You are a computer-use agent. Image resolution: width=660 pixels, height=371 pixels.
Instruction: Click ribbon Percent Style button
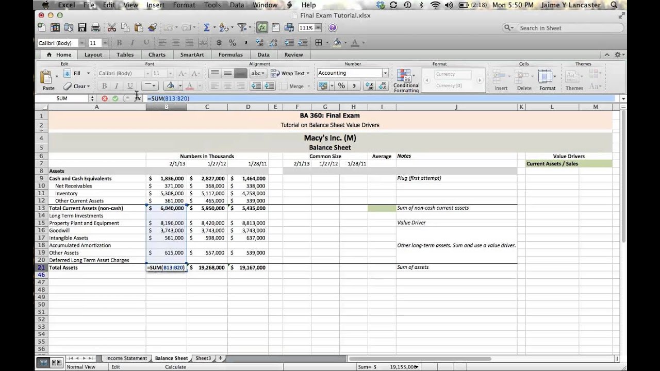(341, 86)
